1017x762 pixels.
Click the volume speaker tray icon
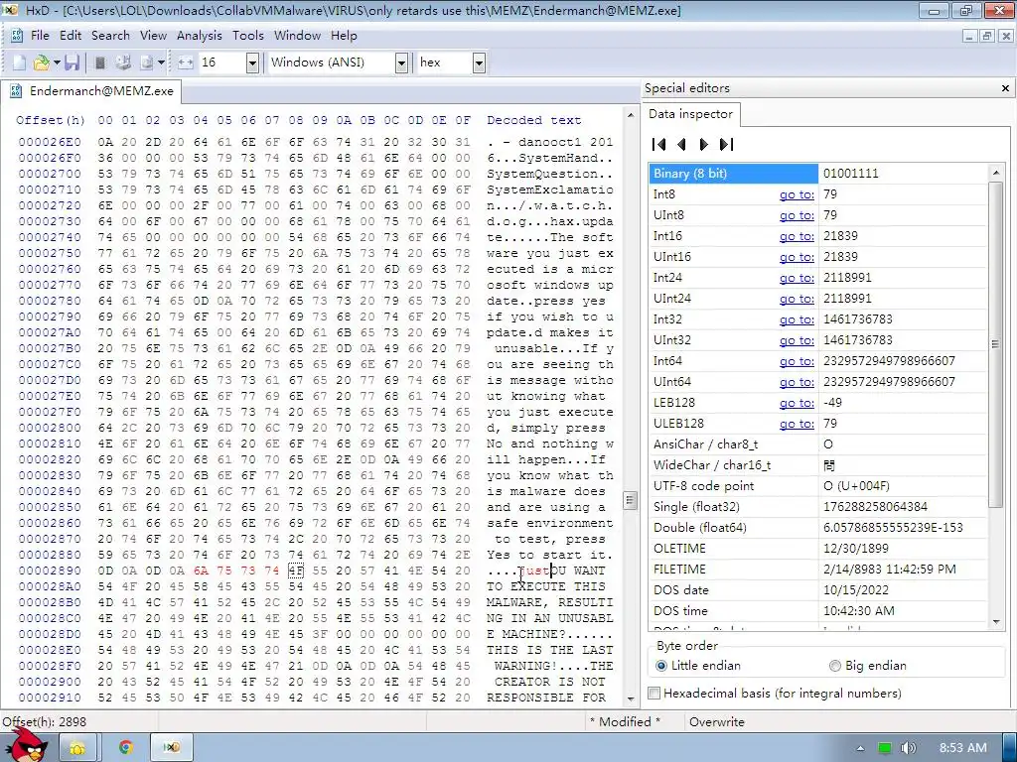coord(908,748)
